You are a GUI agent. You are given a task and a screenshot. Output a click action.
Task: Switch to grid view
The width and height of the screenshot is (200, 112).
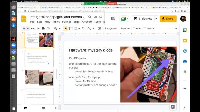[x=43, y=108]
